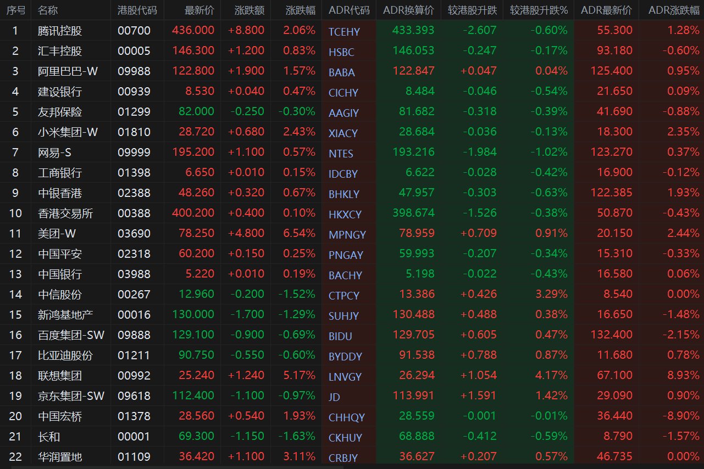The height and width of the screenshot is (469, 704).
Task: Click stock code 09988
Action: click(134, 71)
